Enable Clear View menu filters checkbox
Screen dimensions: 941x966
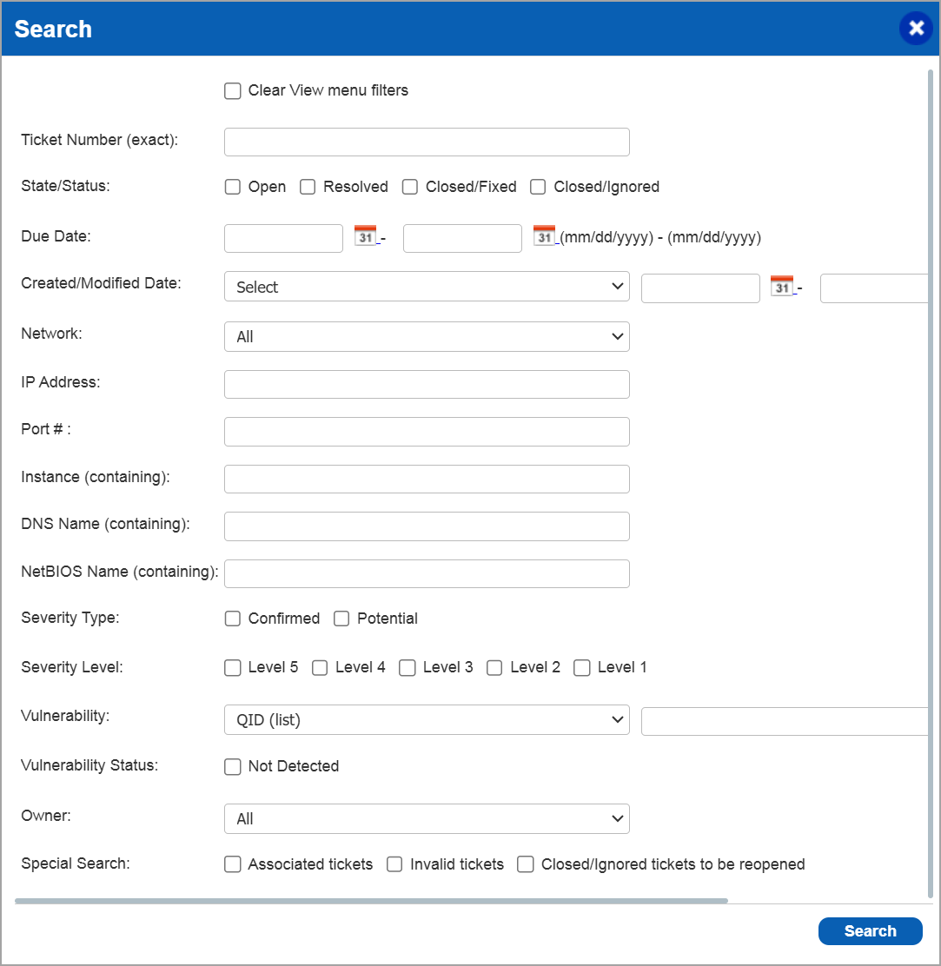click(233, 91)
